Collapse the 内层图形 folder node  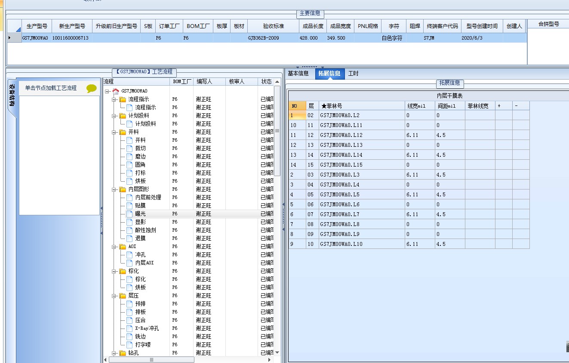coord(115,189)
